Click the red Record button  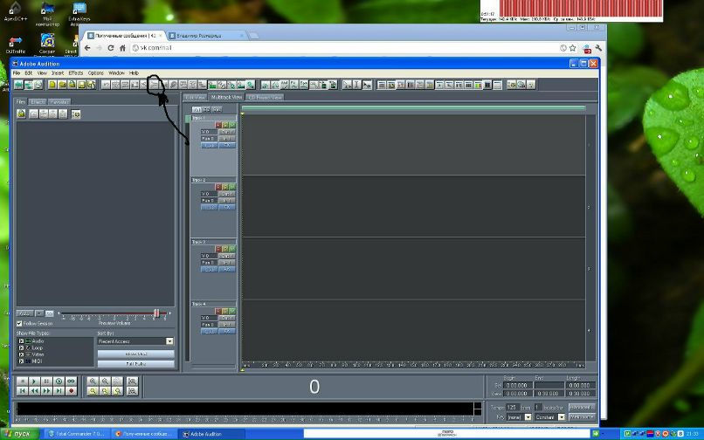(x=72, y=391)
